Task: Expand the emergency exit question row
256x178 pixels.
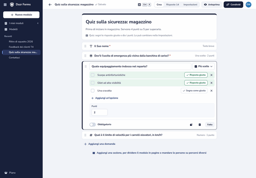Action: pos(149,56)
